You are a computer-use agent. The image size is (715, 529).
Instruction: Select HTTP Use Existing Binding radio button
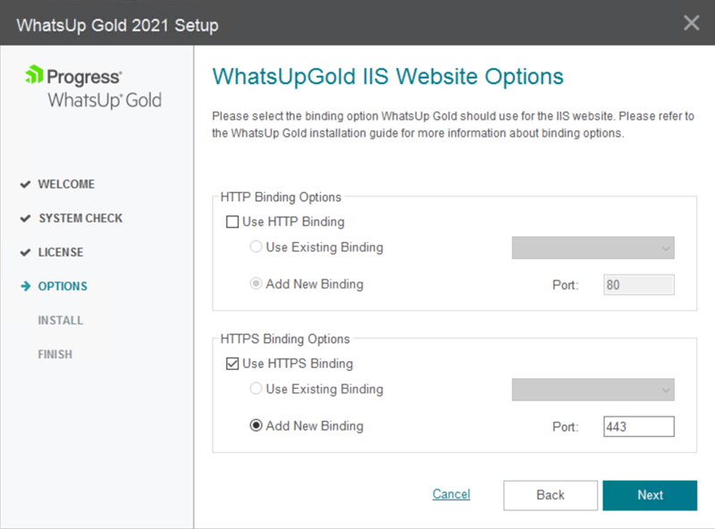256,247
